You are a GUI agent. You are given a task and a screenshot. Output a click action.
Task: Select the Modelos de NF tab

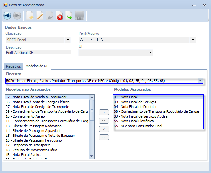coord(37,66)
